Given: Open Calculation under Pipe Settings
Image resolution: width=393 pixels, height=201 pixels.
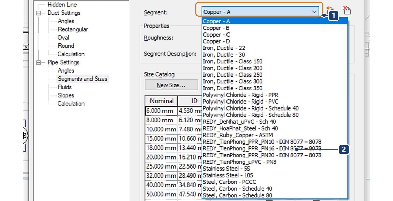Looking at the screenshot, I should pos(71,104).
